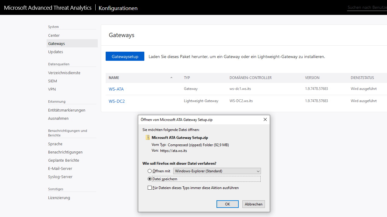Image resolution: width=387 pixels, height=217 pixels.
Task: Select Gateways in the sidebar
Action: 72,43
